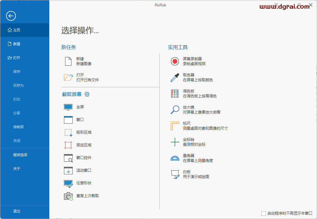Click 在屏幕上测量角度 description text
Viewport: 317px width, 219px height.
click(198, 161)
